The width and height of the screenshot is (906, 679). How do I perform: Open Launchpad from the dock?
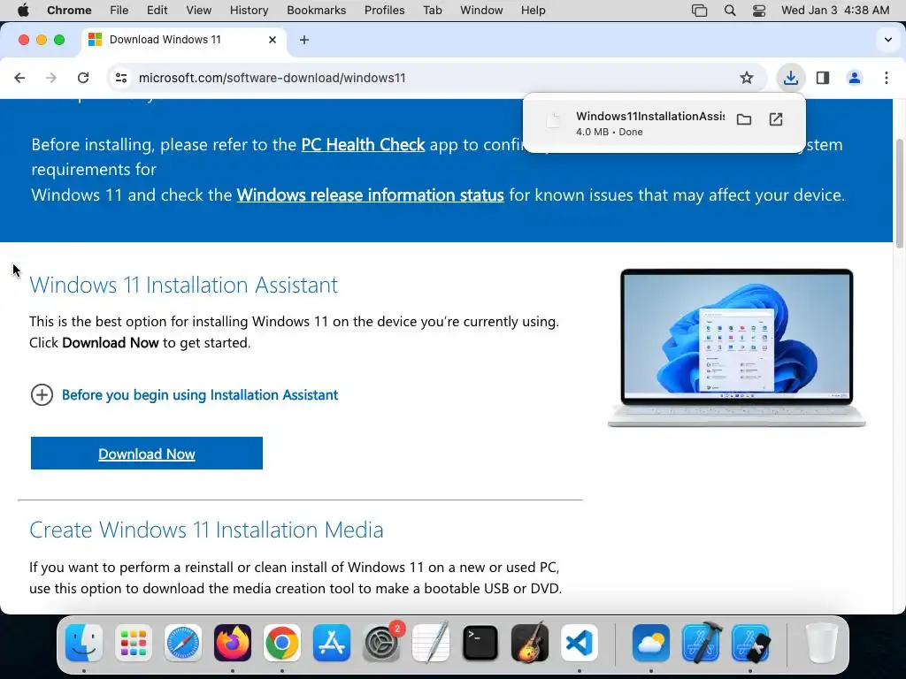[134, 643]
